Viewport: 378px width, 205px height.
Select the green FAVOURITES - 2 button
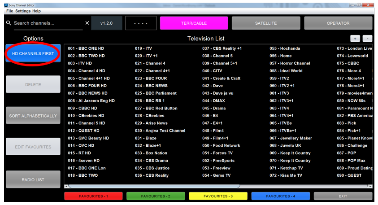[x=156, y=196]
